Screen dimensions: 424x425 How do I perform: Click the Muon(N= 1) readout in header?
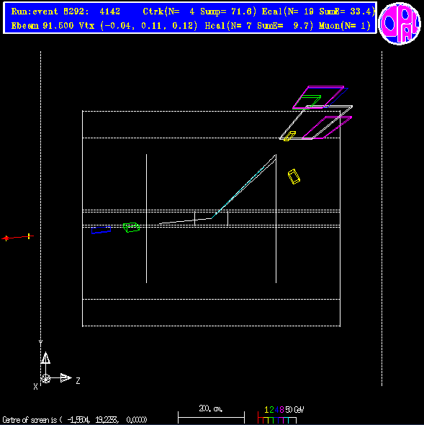345,26
